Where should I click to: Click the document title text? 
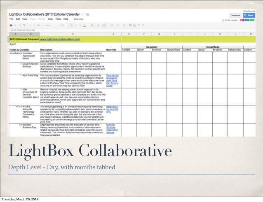tap(45, 14)
